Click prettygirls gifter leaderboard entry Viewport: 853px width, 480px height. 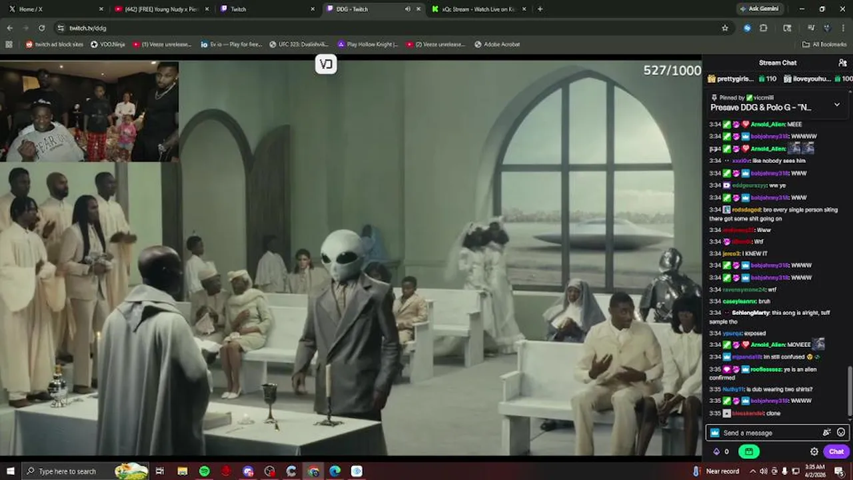742,79
